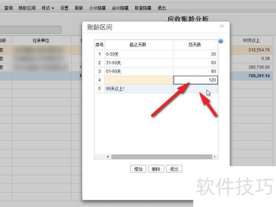This screenshot has height=207, width=276.
Task: Select the 31-60天 cell
Action: [139, 63]
